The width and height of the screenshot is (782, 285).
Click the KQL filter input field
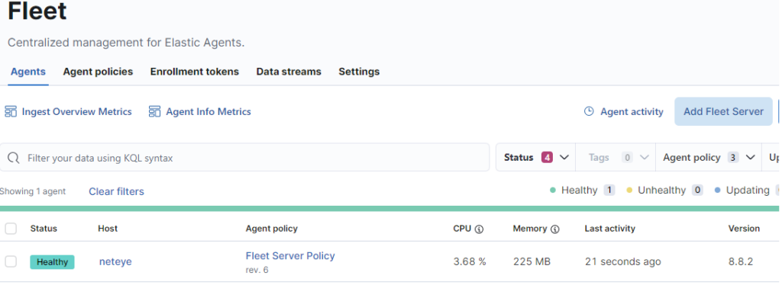[x=244, y=158]
